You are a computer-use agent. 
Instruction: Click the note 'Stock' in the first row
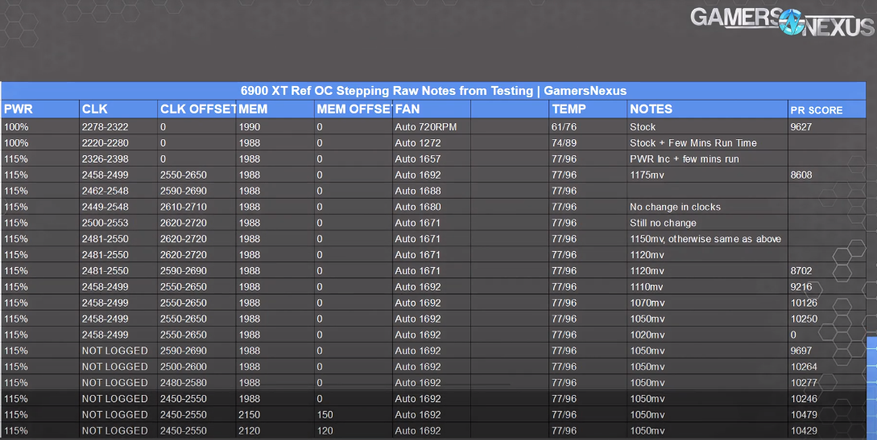[643, 127]
